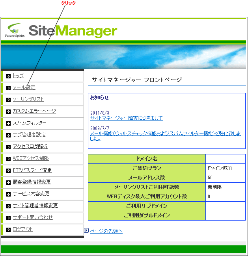Viewport: 248px width, 256px height.
Task: Open the メール設定 menu link
Action: pos(24,87)
